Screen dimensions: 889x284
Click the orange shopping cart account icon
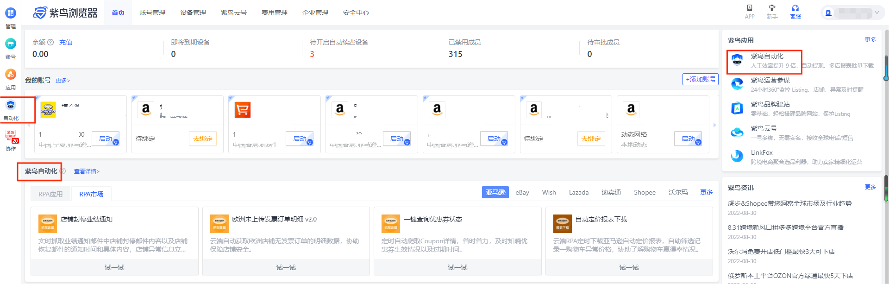point(243,110)
